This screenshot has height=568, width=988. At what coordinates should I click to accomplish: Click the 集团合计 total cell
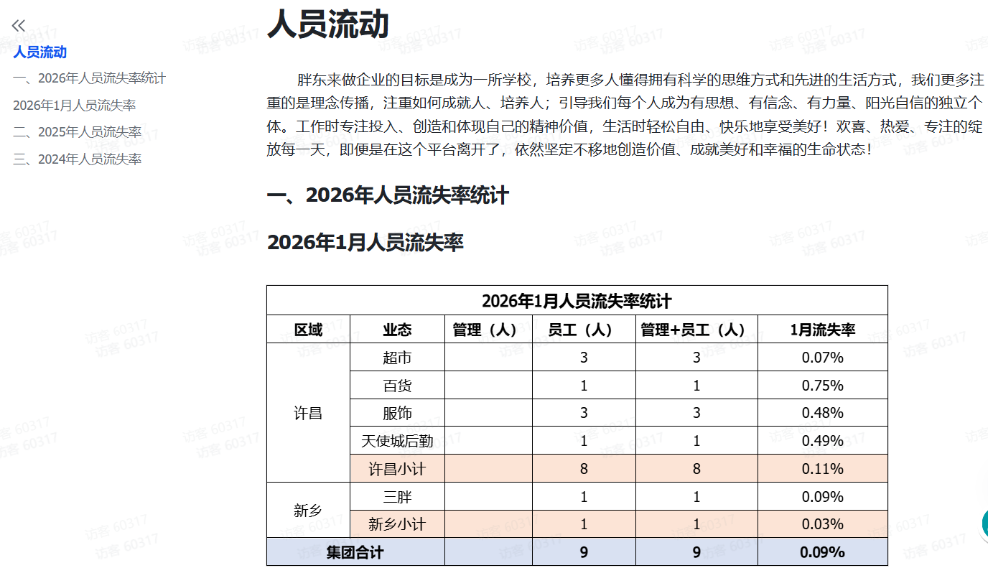[x=355, y=552]
